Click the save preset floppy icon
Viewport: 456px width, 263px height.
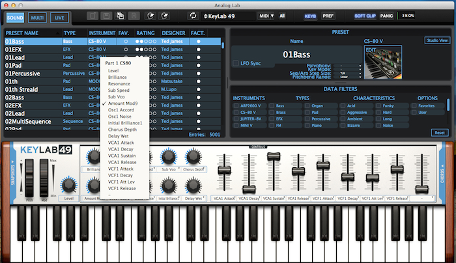[106, 16]
